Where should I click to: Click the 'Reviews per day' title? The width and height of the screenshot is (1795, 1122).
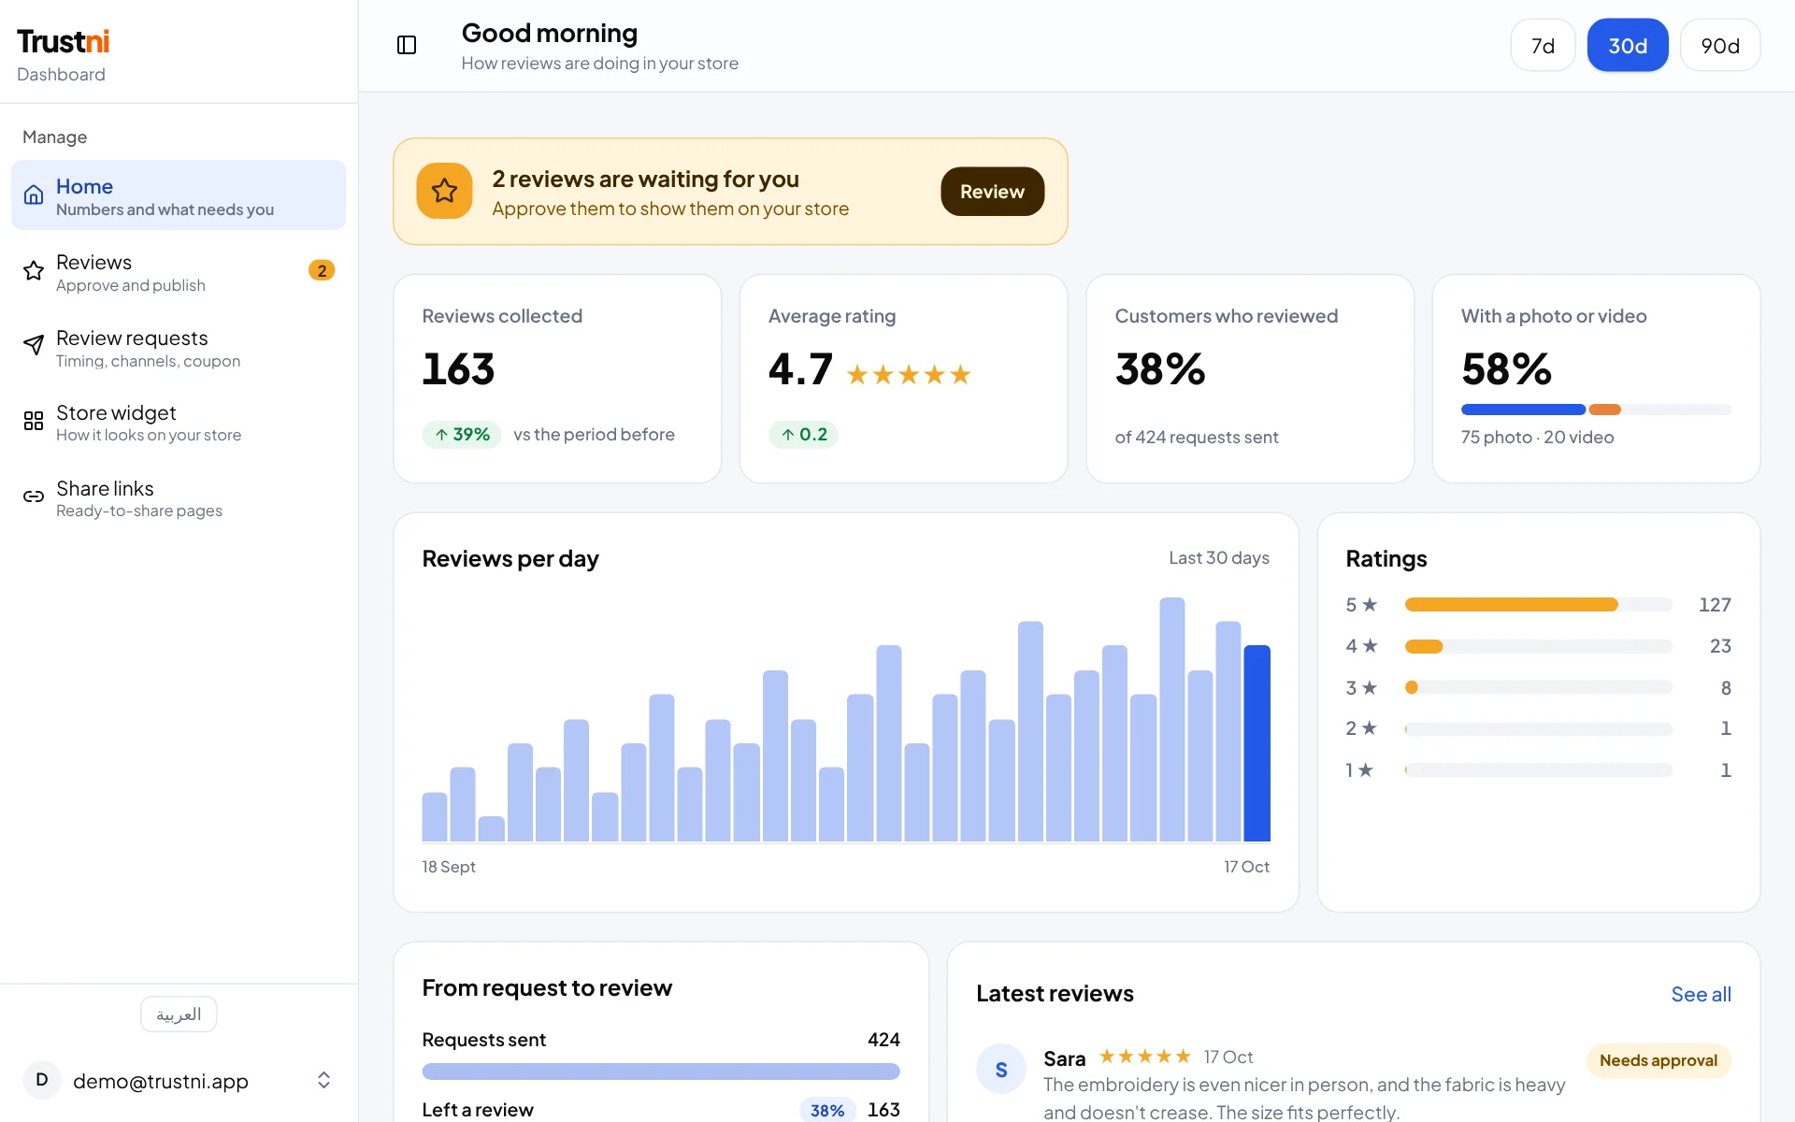[x=510, y=558]
